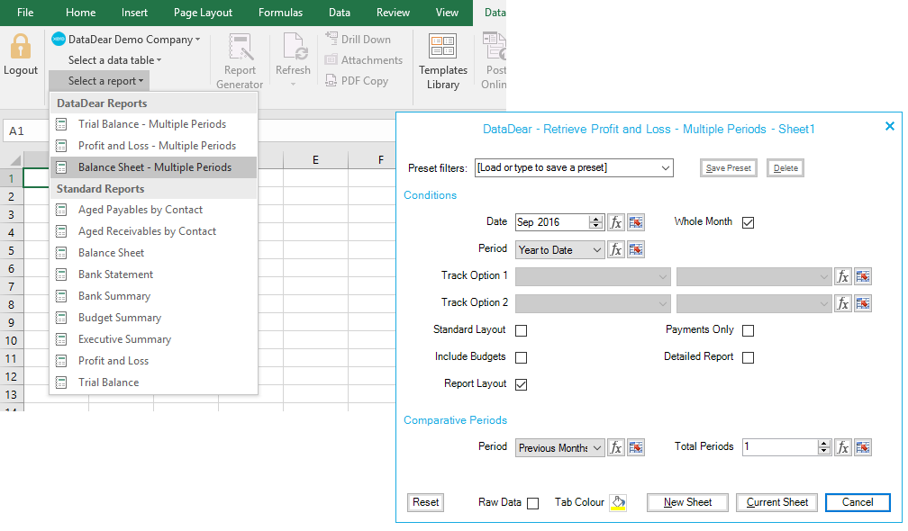Image resolution: width=908 pixels, height=531 pixels.
Task: Click the cell picker for Total Periods
Action: pos(863,447)
